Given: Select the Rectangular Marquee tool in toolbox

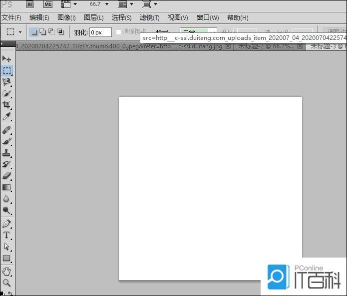Looking at the screenshot, I should click(x=7, y=70).
